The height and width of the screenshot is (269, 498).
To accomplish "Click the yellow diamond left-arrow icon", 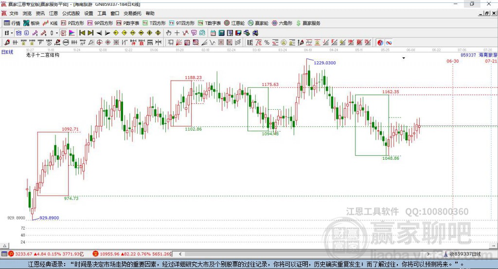I will coord(116,33).
